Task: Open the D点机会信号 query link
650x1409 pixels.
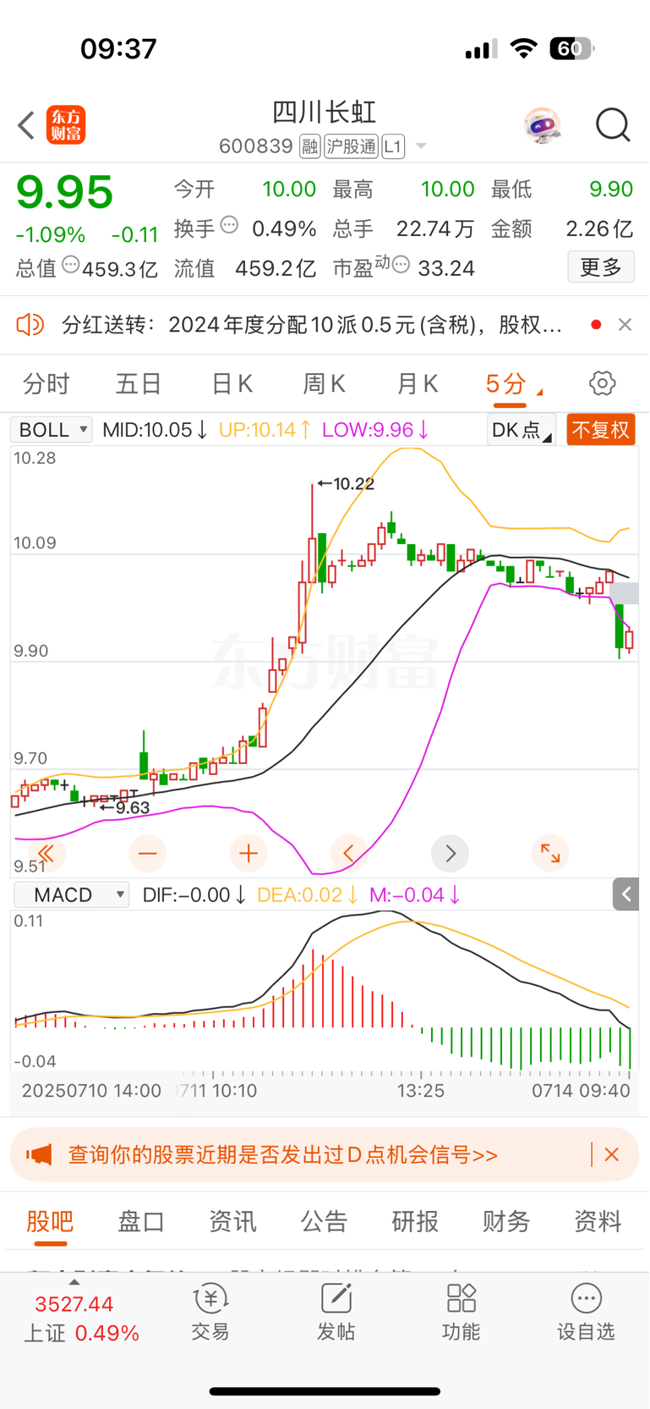Action: (283, 1154)
